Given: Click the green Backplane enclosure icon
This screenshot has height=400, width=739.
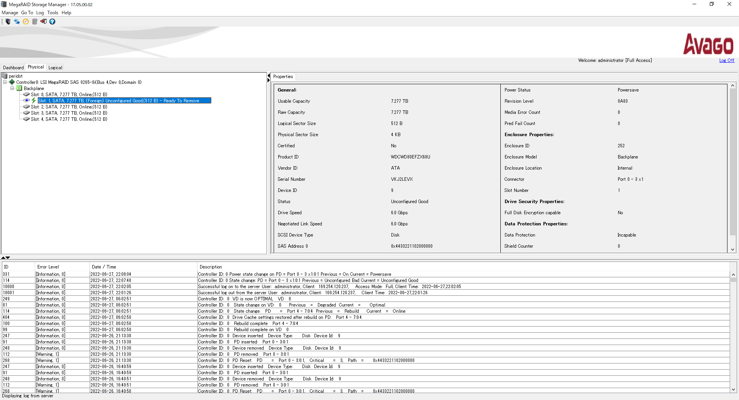Looking at the screenshot, I should click(19, 88).
